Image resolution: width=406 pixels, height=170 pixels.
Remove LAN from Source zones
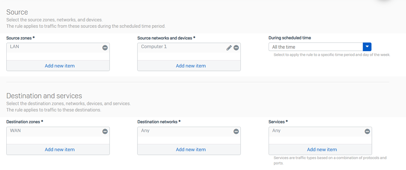(105, 48)
